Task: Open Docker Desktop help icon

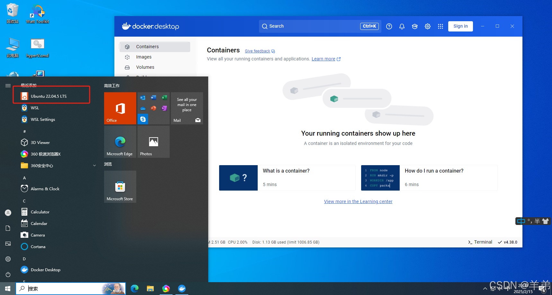Action: pos(389,26)
